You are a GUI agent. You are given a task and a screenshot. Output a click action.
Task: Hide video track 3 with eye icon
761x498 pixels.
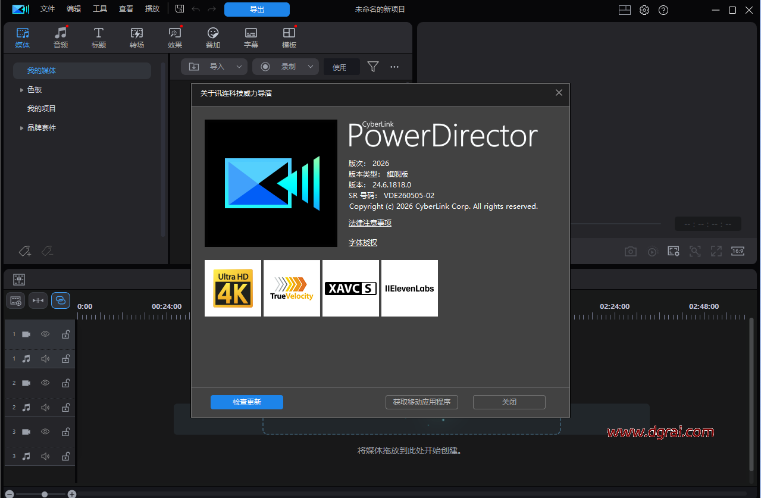pyautogui.click(x=45, y=432)
